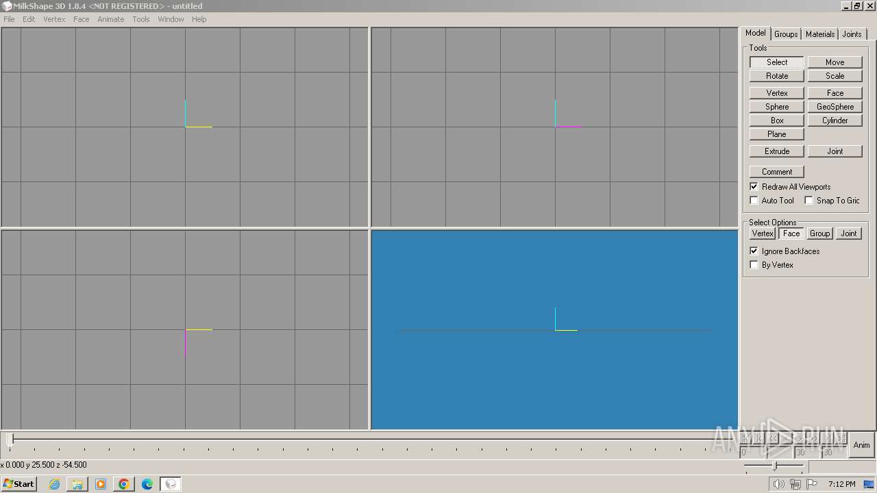
Task: Set select option to Vertex
Action: tap(763, 233)
